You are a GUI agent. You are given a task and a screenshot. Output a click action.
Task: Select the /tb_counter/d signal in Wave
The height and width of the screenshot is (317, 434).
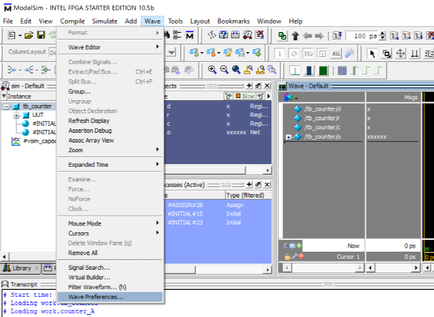pos(323,109)
